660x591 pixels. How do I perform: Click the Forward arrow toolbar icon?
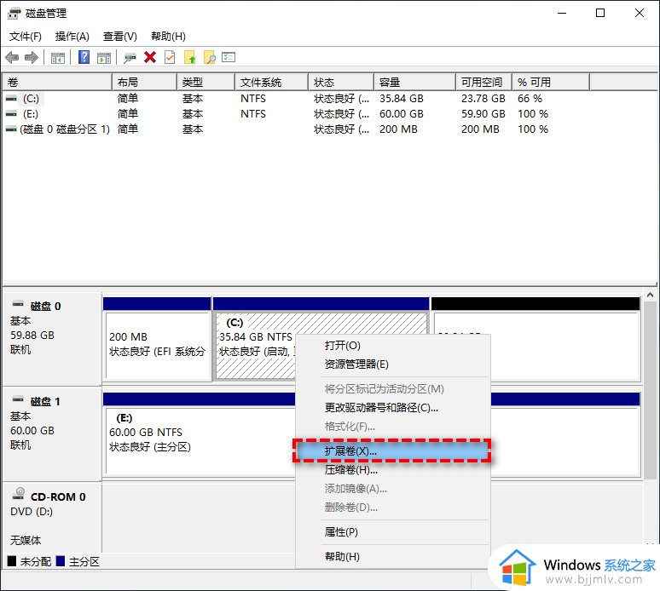(32, 57)
